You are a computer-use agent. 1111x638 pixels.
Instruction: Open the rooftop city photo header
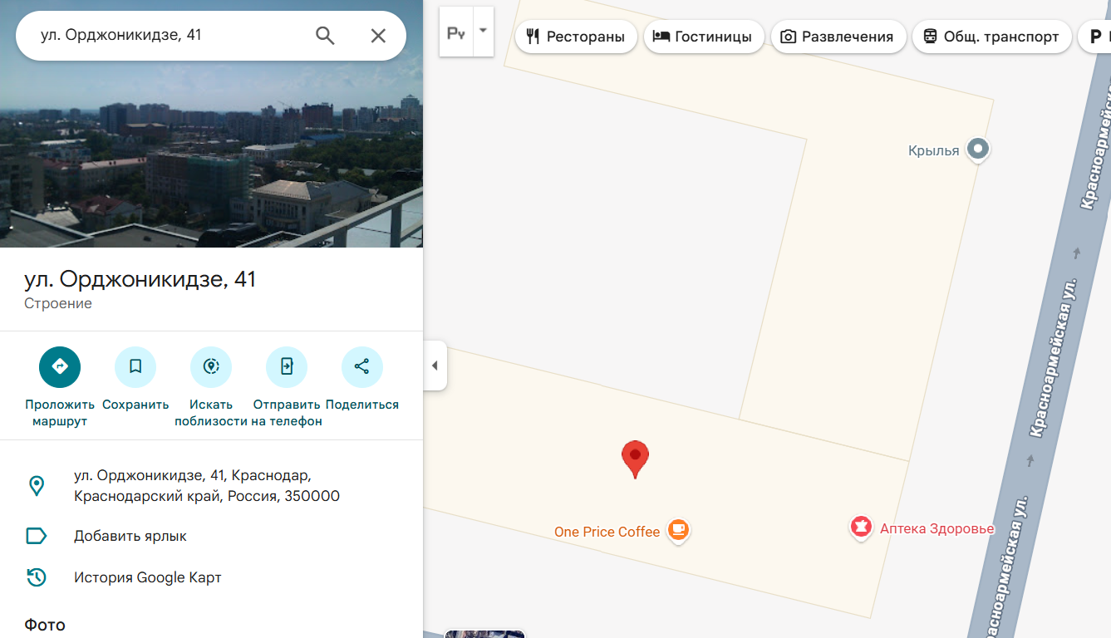coord(211,124)
